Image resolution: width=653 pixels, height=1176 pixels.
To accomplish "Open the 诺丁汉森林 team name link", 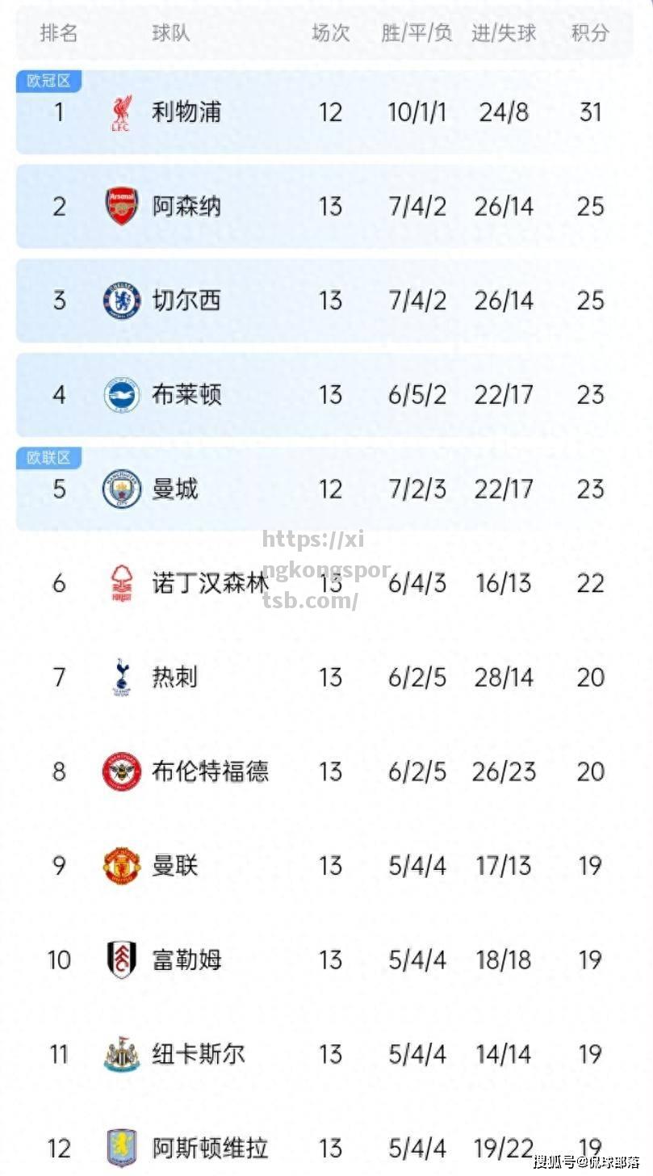I will point(210,583).
